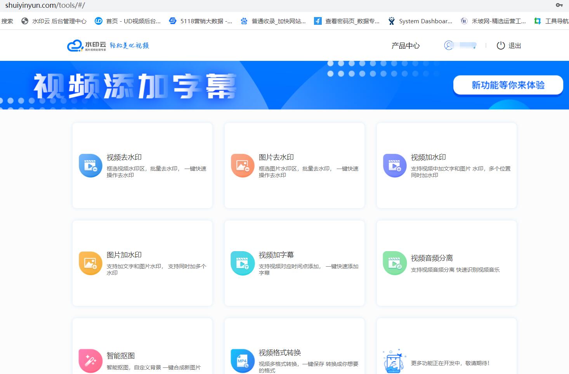Open the 5118营销大数据 bookmark

click(x=201, y=21)
